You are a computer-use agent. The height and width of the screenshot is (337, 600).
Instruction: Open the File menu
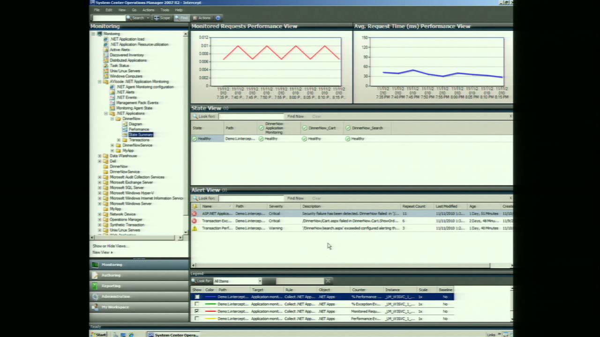click(97, 10)
